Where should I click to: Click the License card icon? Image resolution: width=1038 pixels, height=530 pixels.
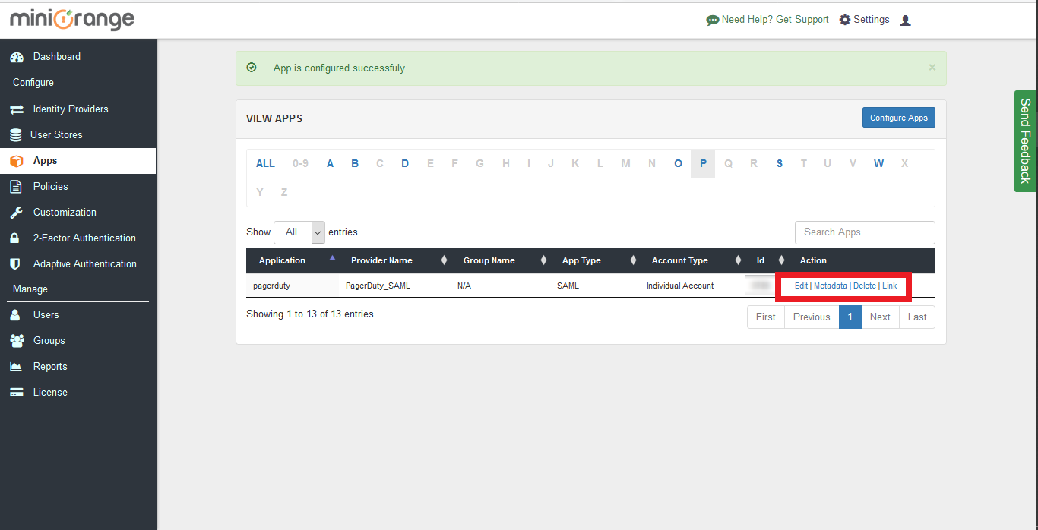(17, 393)
